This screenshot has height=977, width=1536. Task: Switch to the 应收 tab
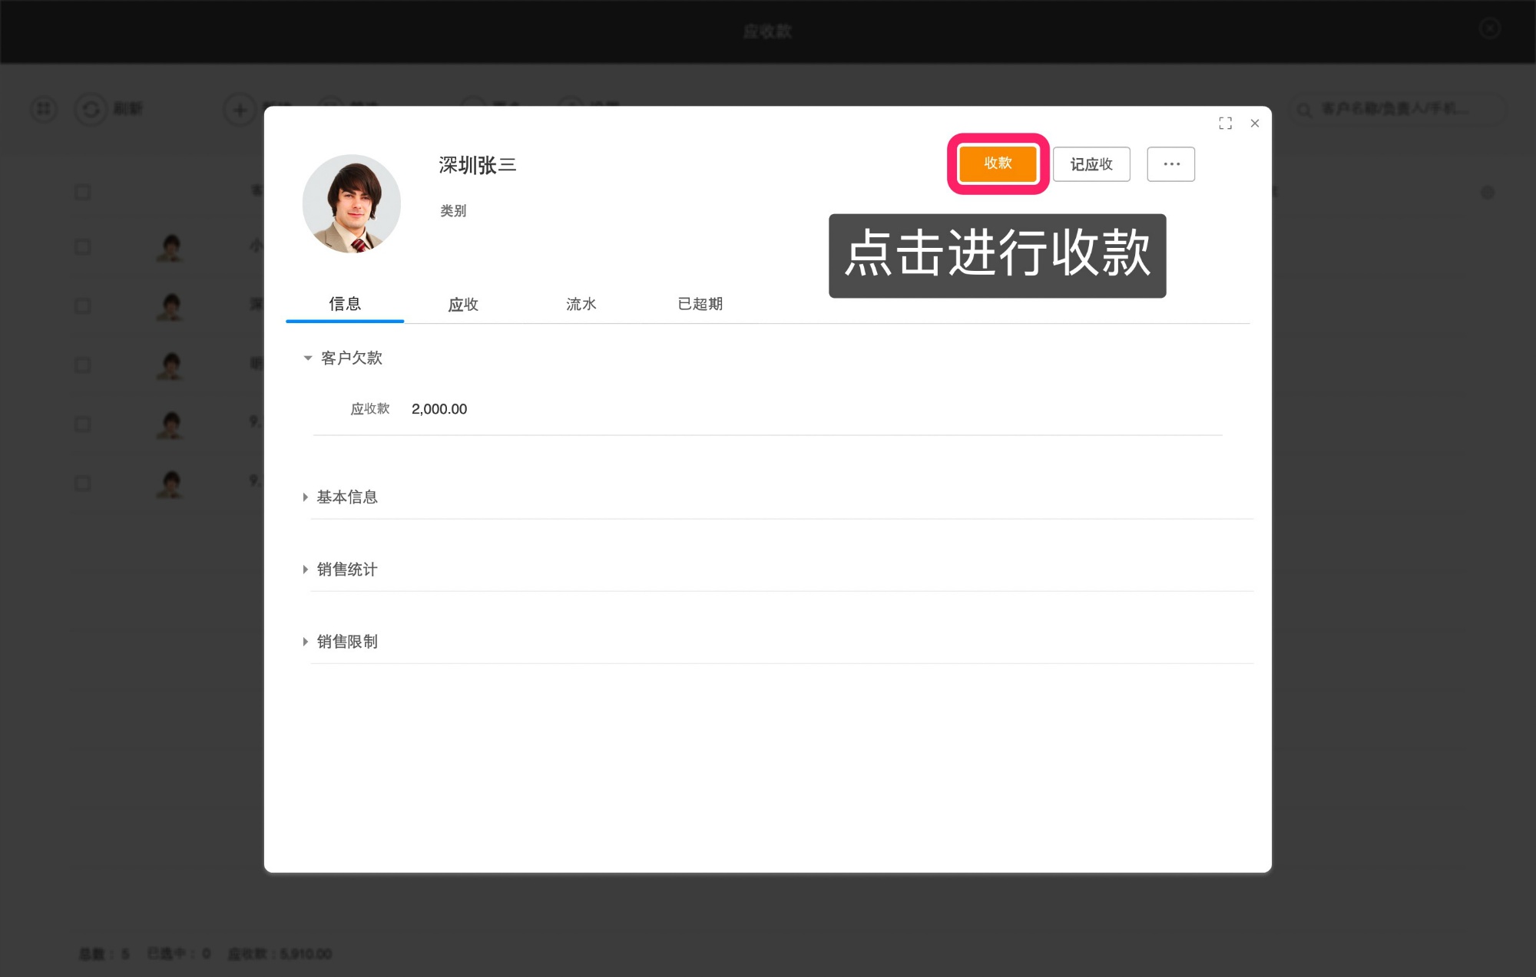(x=463, y=304)
